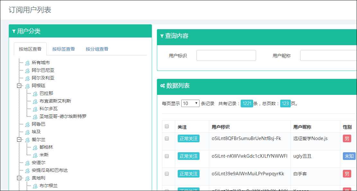Switch to the 按地区查看 tab

point(30,49)
